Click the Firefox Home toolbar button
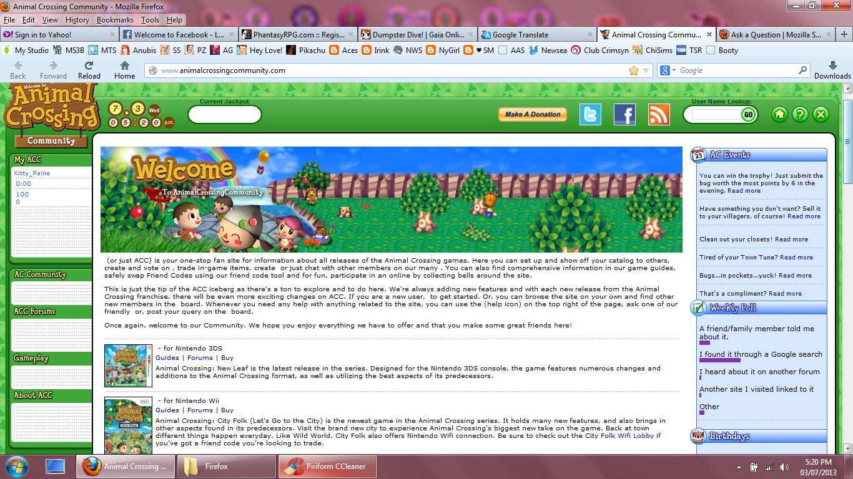The width and height of the screenshot is (853, 479). tap(125, 69)
